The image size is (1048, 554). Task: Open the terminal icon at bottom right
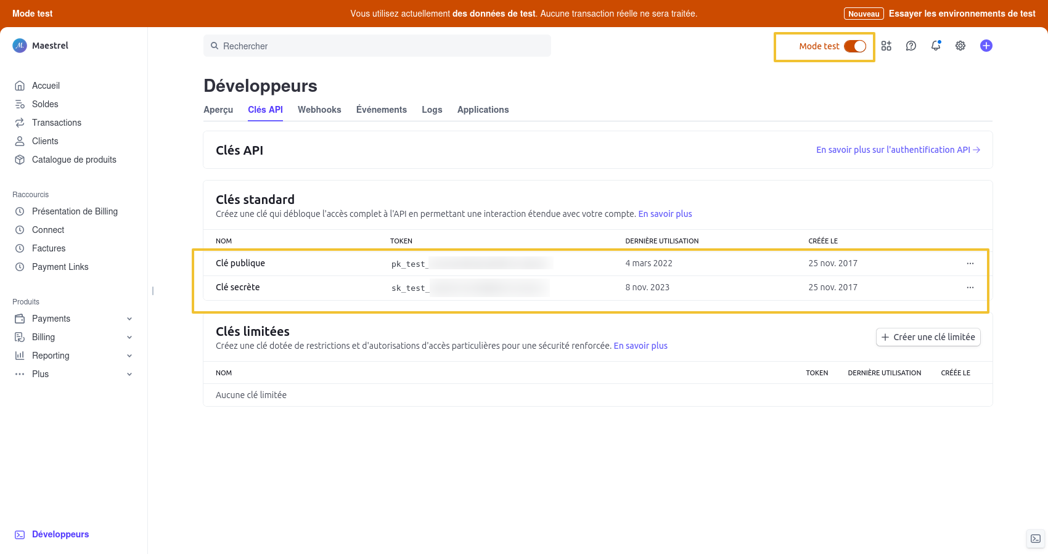click(1035, 539)
